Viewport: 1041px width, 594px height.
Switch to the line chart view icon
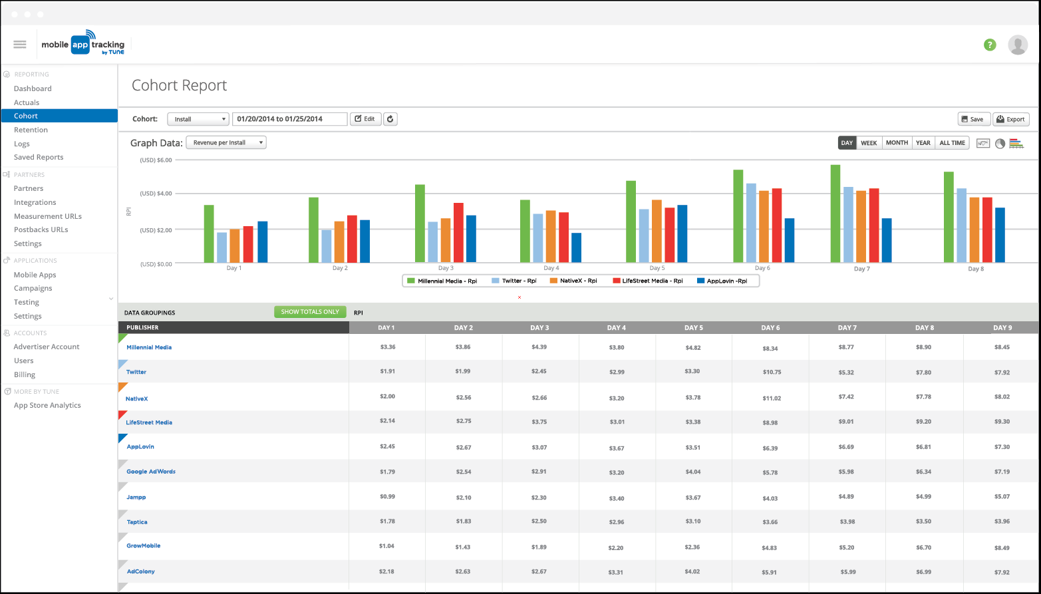click(x=983, y=143)
